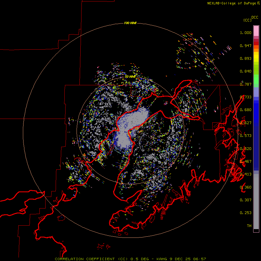Click the 0.253 legend value

click(x=246, y=213)
